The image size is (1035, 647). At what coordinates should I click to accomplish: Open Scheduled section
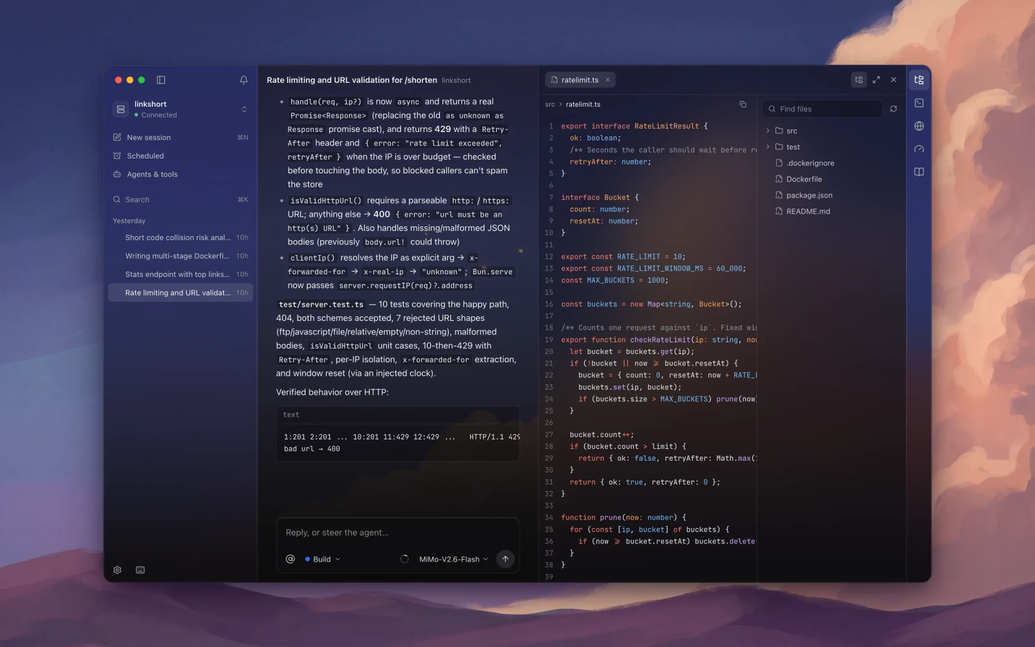point(180,156)
